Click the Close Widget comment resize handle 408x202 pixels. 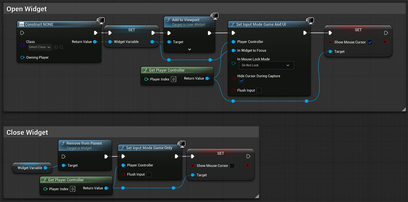point(257,196)
